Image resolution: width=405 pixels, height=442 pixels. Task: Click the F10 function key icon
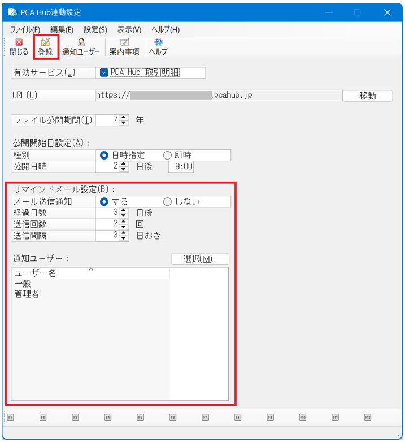(303, 417)
